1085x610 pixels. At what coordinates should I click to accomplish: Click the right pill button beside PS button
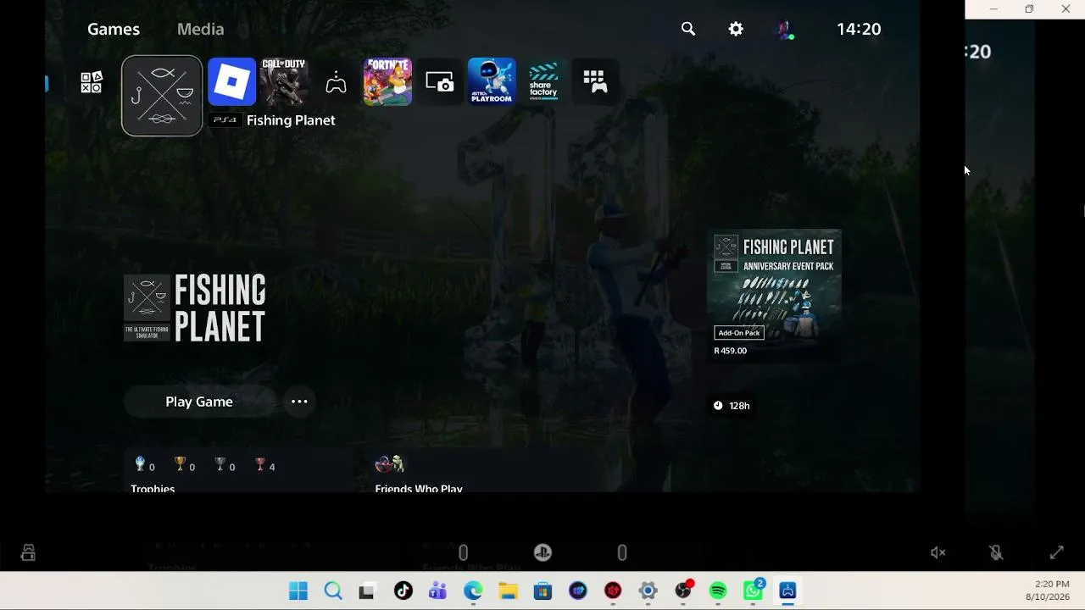tap(622, 552)
